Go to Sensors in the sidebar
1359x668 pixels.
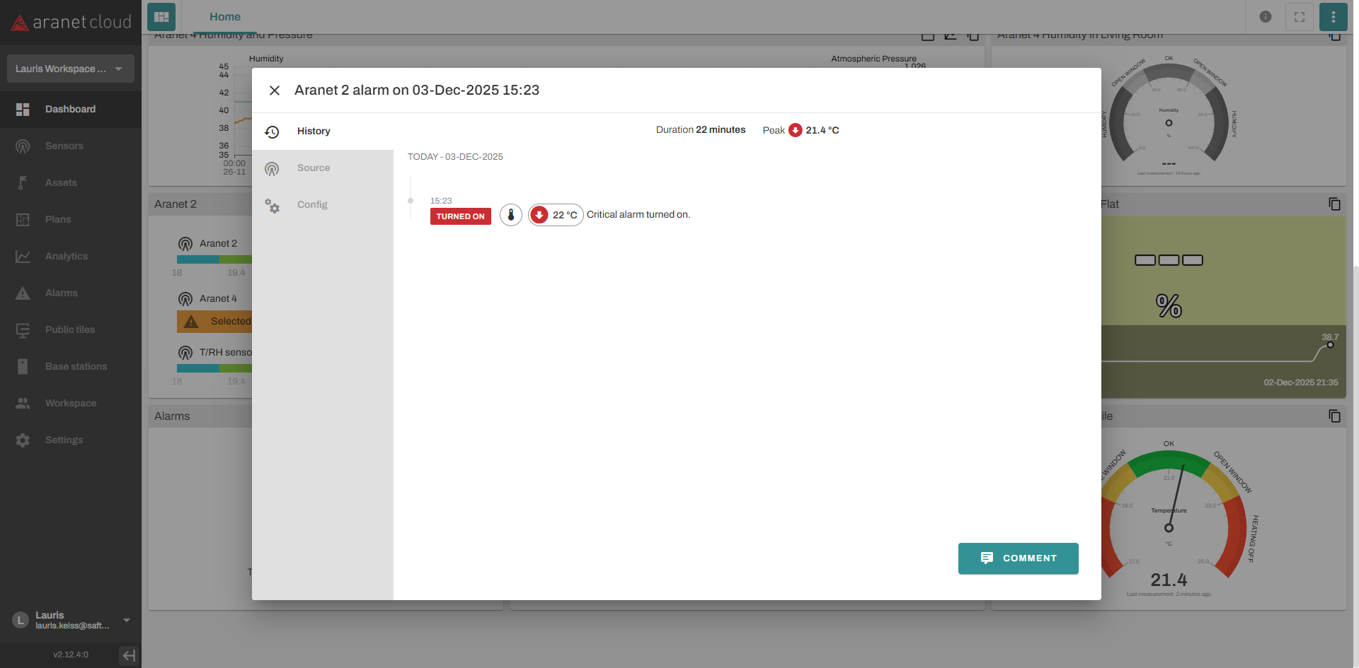tap(64, 146)
